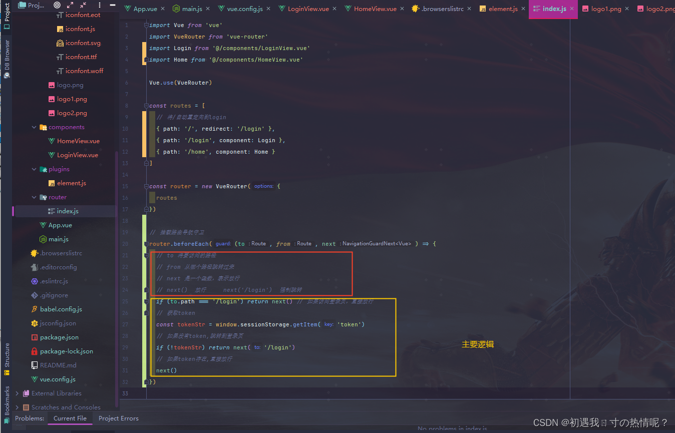
Task: Close the index.js editor tab
Action: coord(572,9)
